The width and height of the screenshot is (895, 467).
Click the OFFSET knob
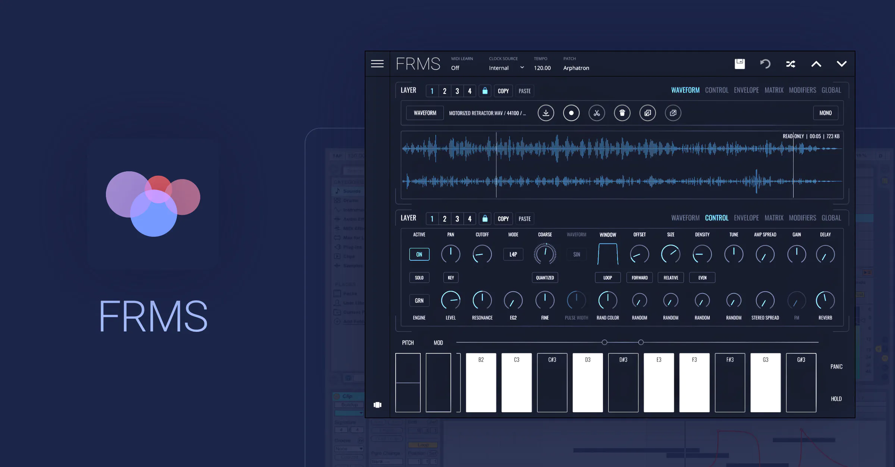click(x=639, y=254)
